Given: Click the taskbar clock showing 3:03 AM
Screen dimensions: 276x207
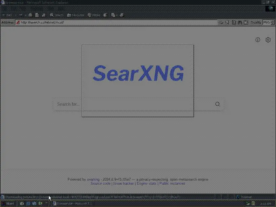Looking at the screenshot, I should (x=265, y=204).
